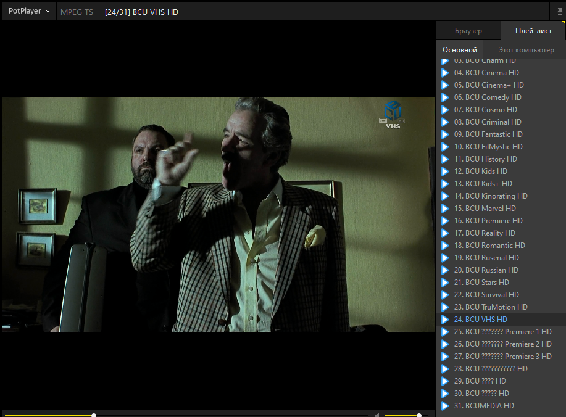566x417 pixels.
Task: Click the play icon beside BCUMEDIA HD
Action: click(445, 406)
